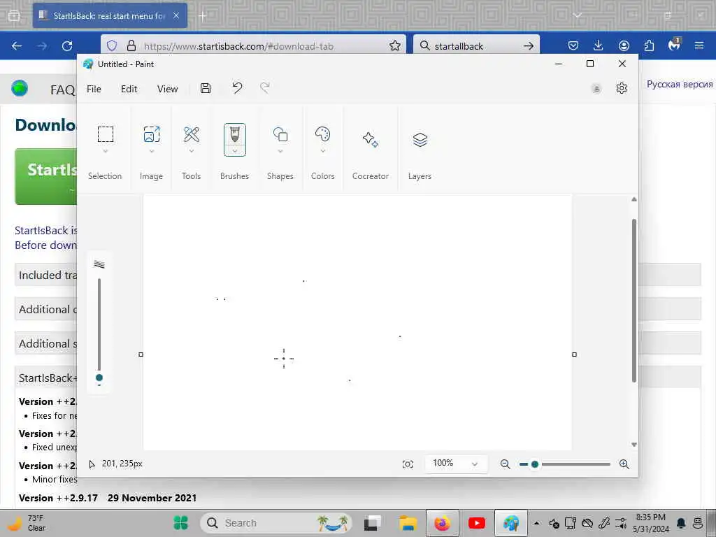Click Firefox search box with startallback
The width and height of the screenshot is (716, 537).
[476, 45]
